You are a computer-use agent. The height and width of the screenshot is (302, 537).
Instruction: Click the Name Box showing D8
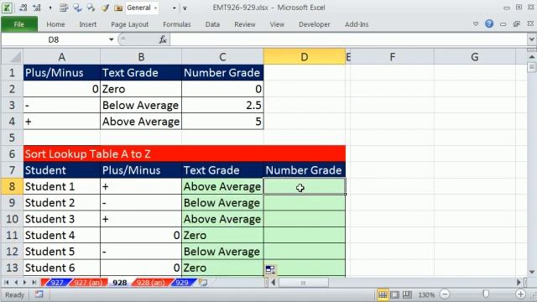[x=54, y=39]
